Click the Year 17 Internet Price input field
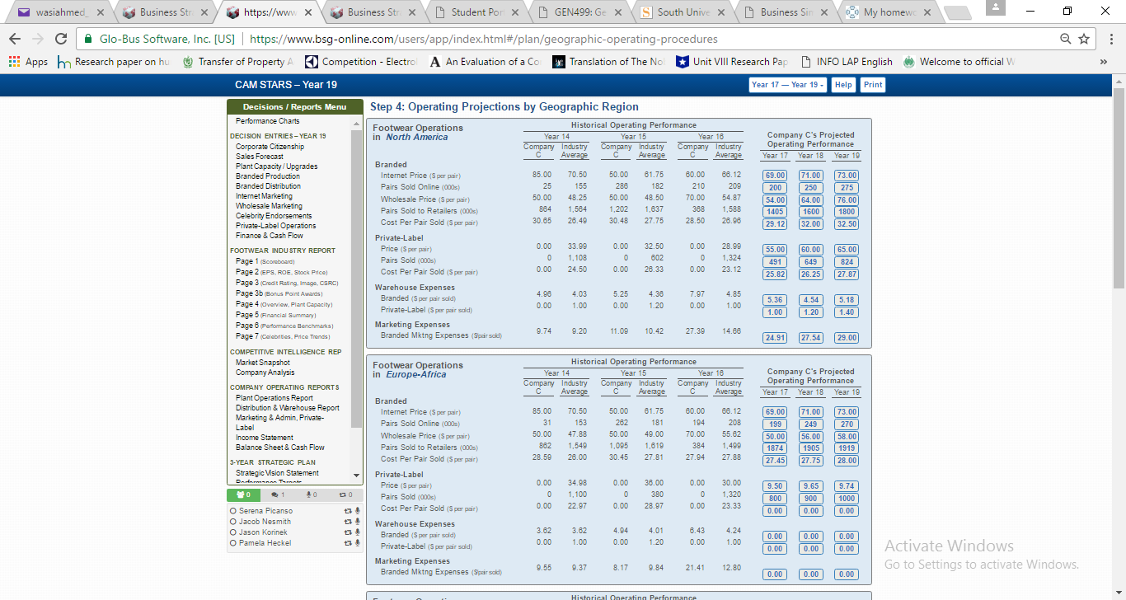The width and height of the screenshot is (1126, 600). coord(774,175)
